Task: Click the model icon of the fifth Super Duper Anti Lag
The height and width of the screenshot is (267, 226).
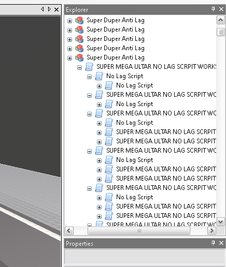Action: click(x=79, y=57)
